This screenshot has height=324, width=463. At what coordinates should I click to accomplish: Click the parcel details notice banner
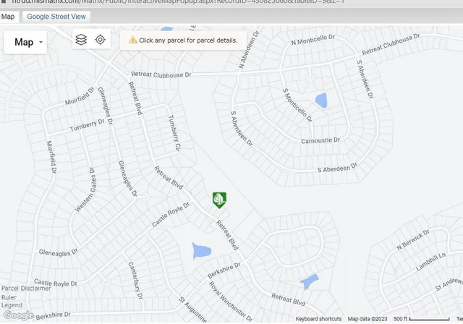pos(183,40)
